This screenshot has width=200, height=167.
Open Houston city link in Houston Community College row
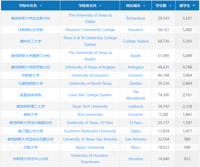tap(136, 30)
